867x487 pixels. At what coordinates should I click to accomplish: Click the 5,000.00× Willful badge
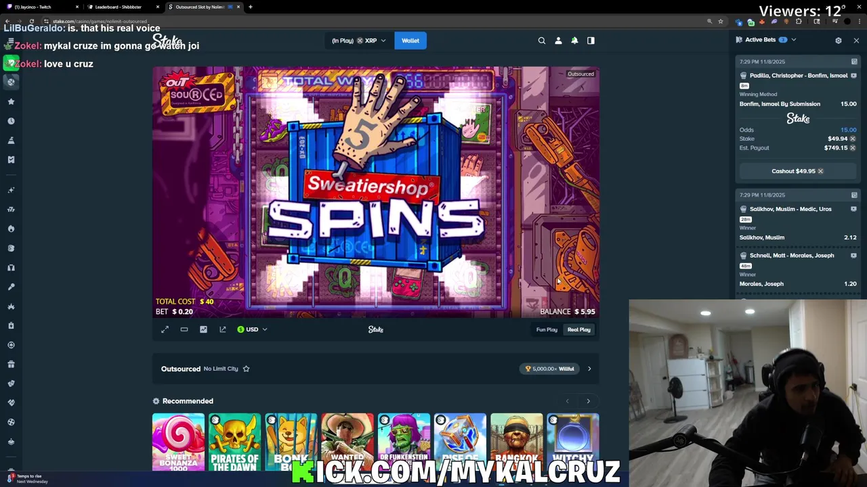[550, 369]
